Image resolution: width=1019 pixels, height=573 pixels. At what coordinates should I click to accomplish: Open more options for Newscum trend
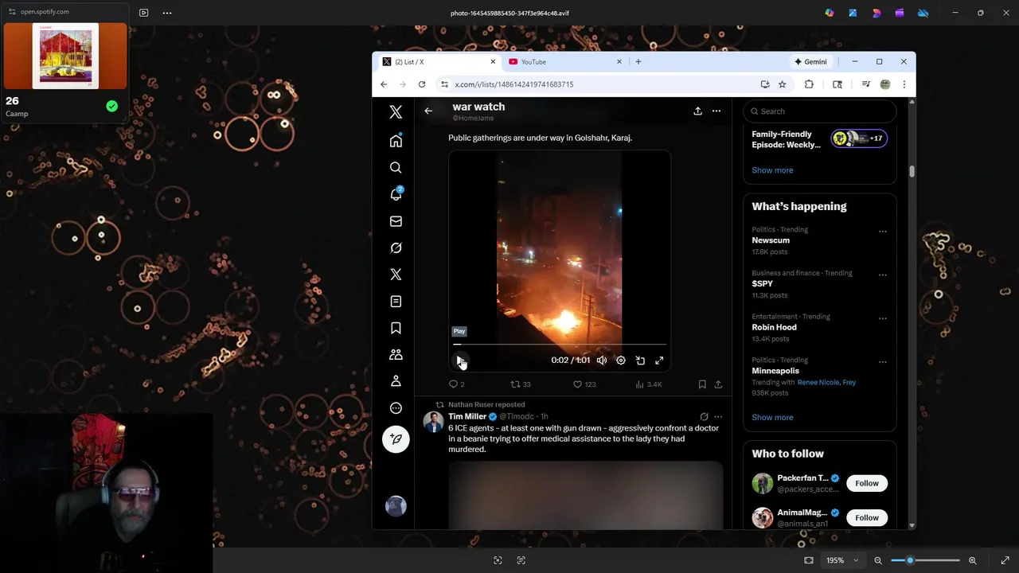pos(882,232)
